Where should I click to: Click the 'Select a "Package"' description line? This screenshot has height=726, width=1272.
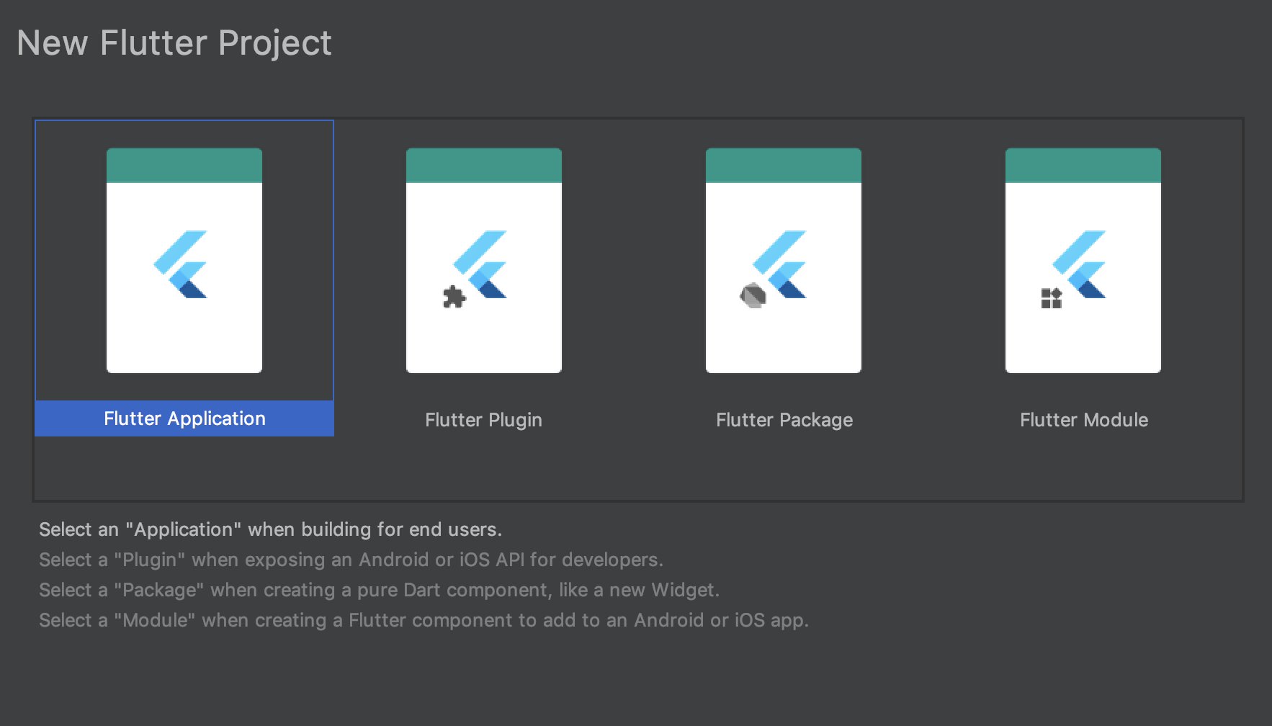pyautogui.click(x=379, y=590)
